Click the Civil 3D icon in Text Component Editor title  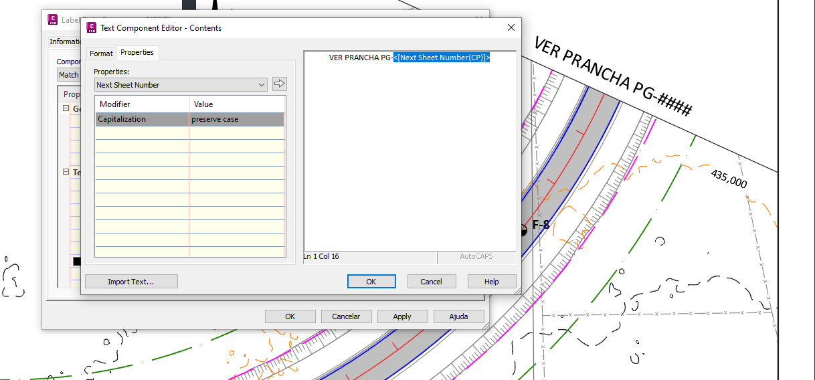91,27
